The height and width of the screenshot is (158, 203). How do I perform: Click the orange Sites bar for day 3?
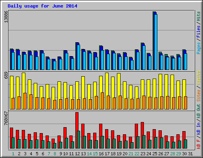tap(25, 101)
